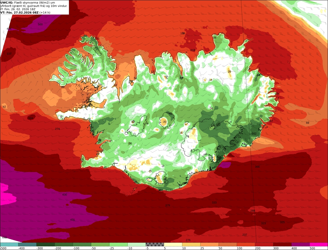Click the map value '288'

pos(253,211)
